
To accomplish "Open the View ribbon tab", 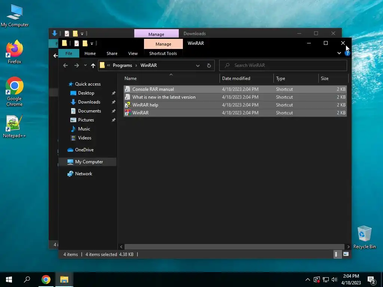I will pyautogui.click(x=133, y=53).
